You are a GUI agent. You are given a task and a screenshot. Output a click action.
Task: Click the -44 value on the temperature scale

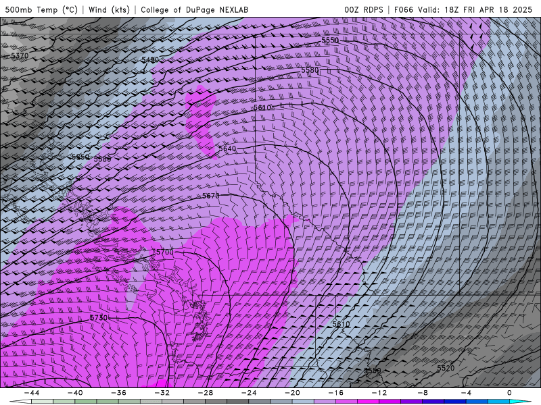click(x=32, y=393)
